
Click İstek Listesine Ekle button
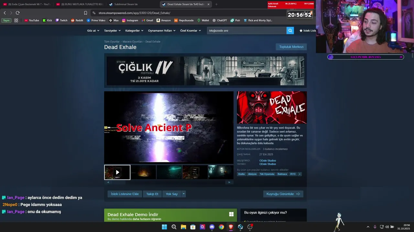(x=125, y=194)
